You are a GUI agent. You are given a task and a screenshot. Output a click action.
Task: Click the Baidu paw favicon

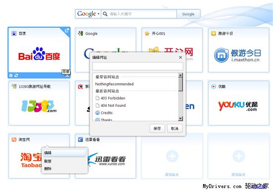[14, 33]
